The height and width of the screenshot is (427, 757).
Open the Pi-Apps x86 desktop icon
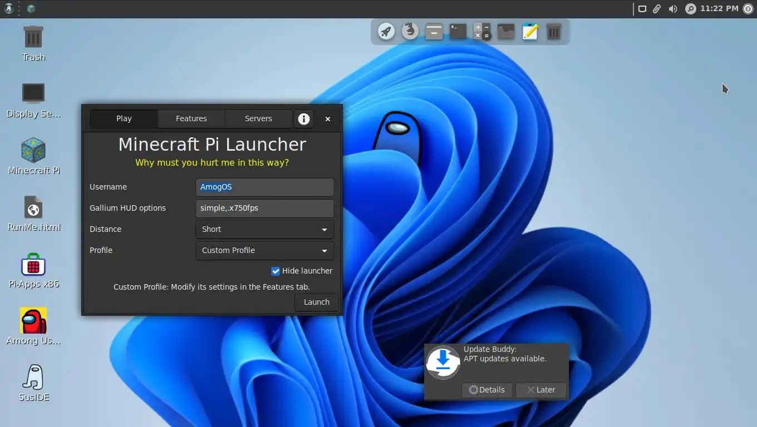(33, 271)
